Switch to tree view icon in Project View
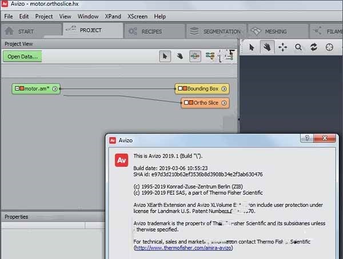 (210, 56)
